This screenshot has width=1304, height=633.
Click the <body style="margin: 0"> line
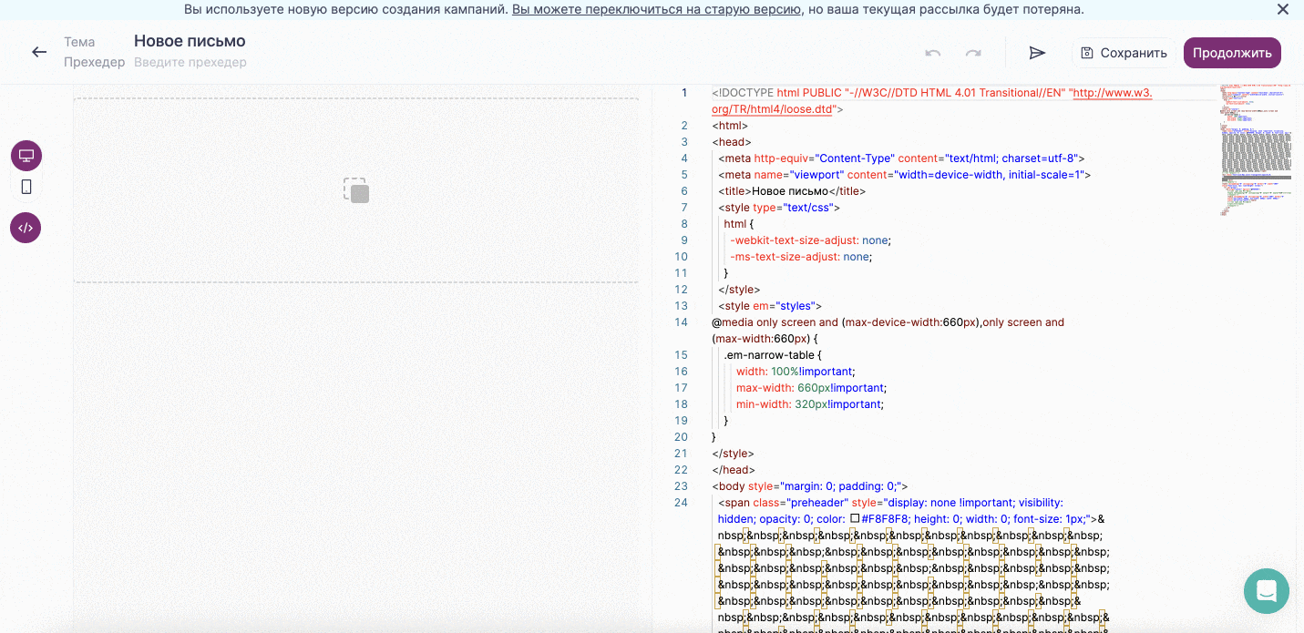pos(810,486)
